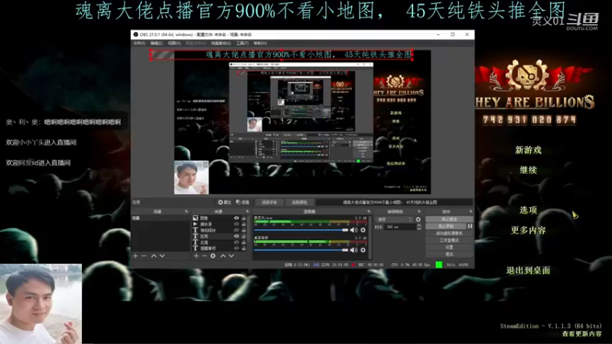
Task: Click the 查看更新内容 link
Action: click(x=581, y=334)
